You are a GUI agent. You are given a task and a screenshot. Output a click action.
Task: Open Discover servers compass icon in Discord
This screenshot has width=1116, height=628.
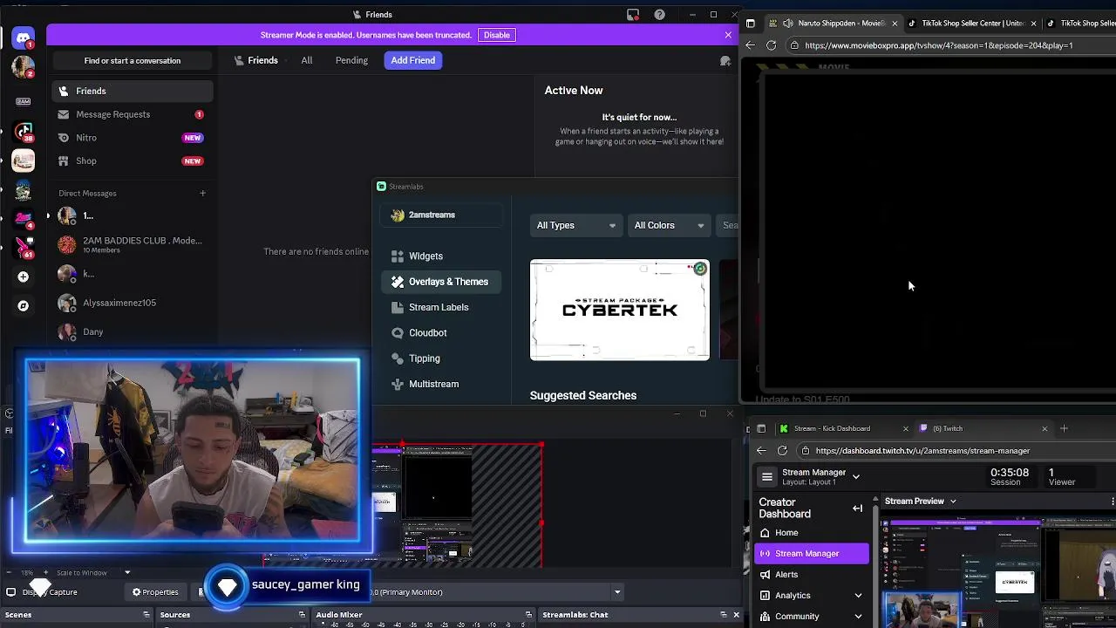click(24, 306)
